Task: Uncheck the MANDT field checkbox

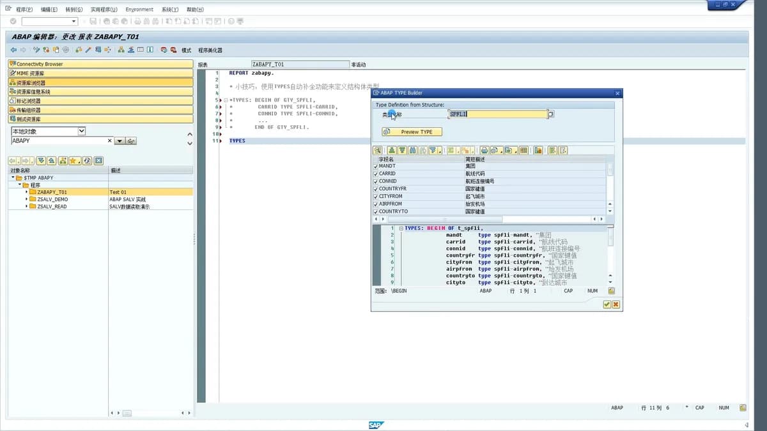Action: pos(375,166)
